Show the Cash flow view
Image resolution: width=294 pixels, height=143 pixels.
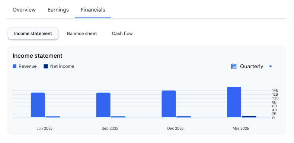tap(122, 34)
